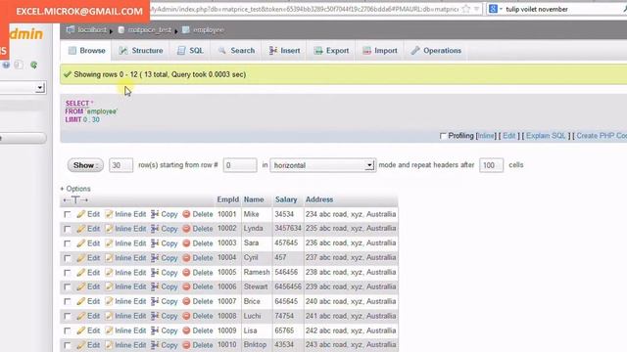Image resolution: width=627 pixels, height=352 pixels.
Task: Click Delete icon for Ramesh row
Action: click(186, 273)
